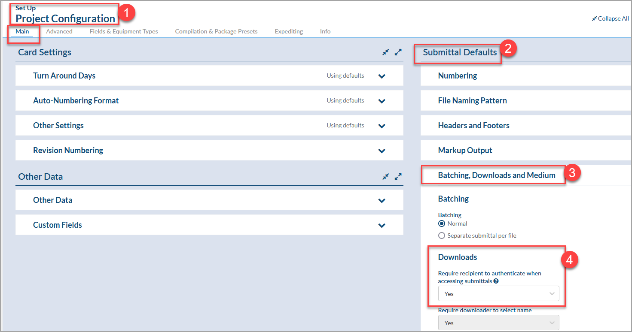Expand all Card Settings sections icon
The height and width of the screenshot is (332, 632).
(398, 52)
